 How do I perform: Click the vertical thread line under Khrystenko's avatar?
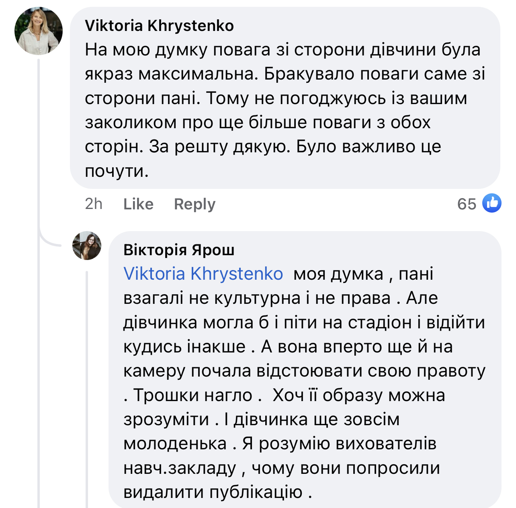(39, 141)
